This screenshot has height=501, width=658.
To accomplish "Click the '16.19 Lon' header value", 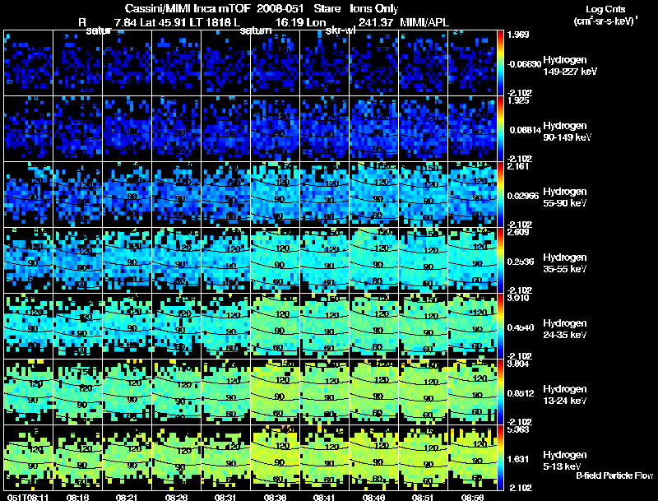I will [300, 22].
